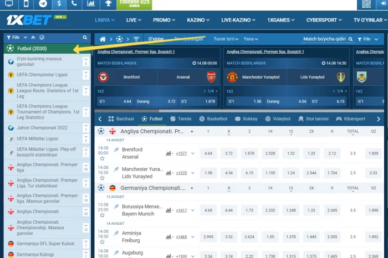Select the Voleybol tab
This screenshot has height=258, width=388.
(x=278, y=119)
